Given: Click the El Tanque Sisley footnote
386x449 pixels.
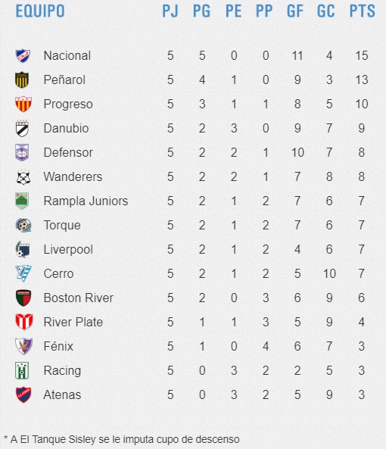Looking at the screenshot, I should [x=122, y=440].
